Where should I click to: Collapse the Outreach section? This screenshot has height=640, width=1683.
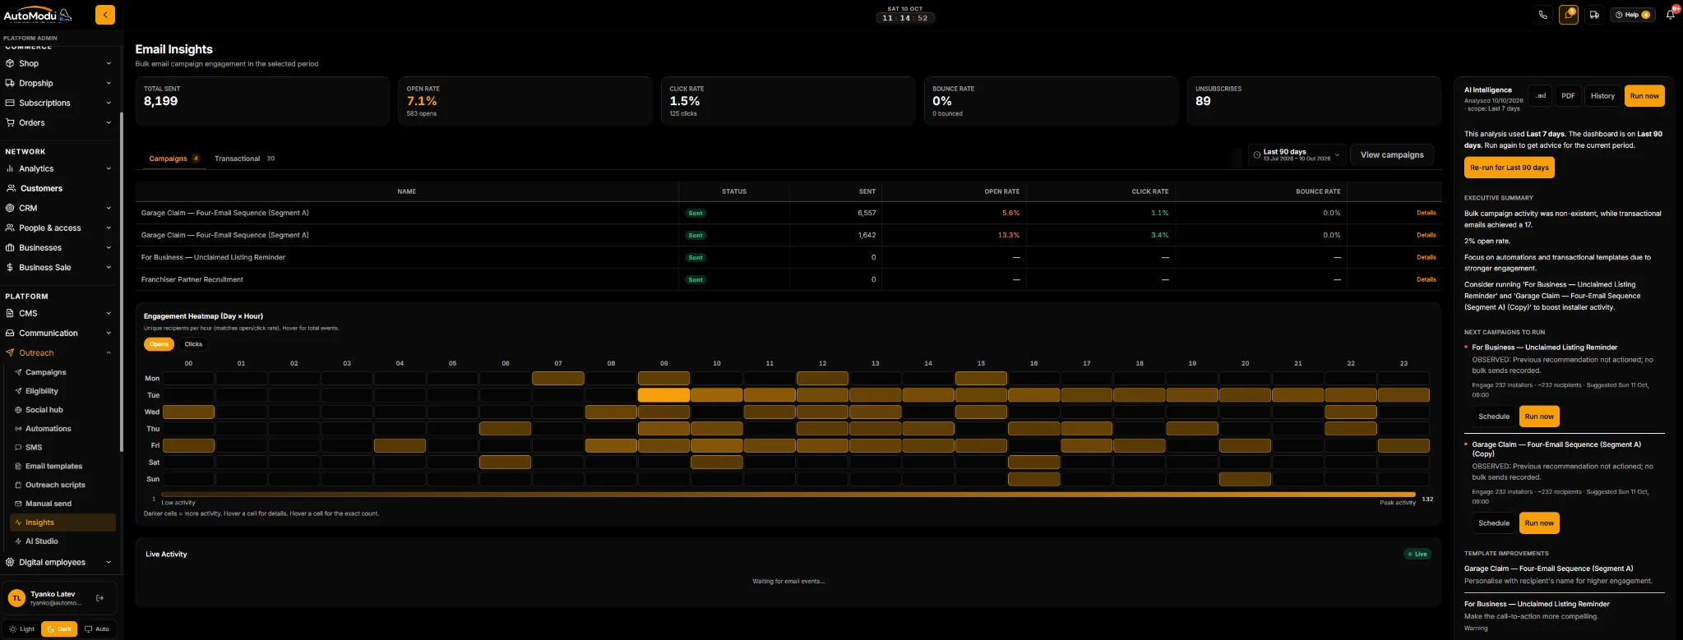click(58, 352)
